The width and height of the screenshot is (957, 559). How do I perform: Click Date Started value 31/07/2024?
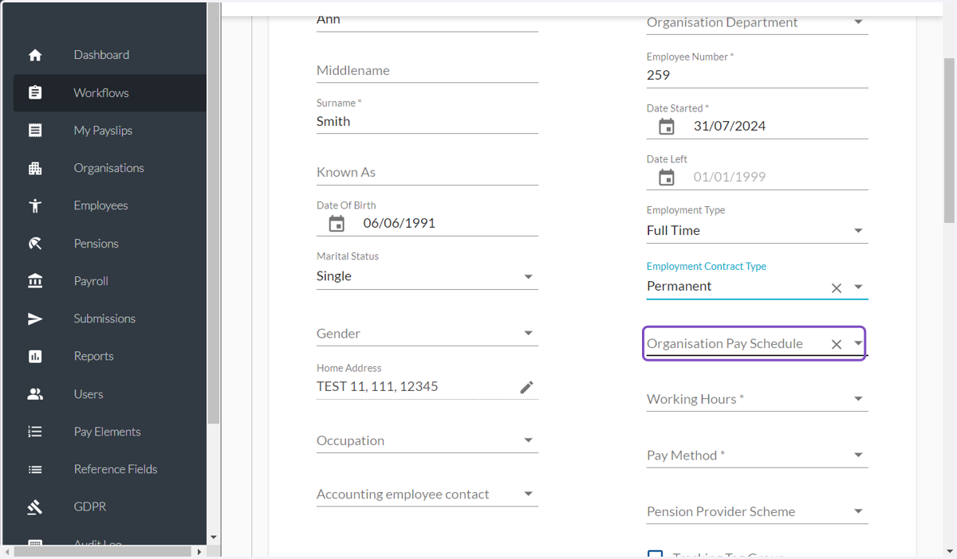730,127
